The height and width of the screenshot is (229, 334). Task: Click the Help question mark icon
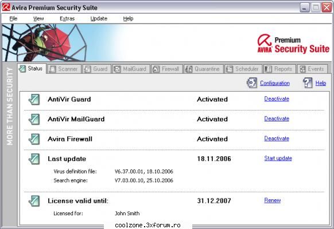tap(308, 82)
